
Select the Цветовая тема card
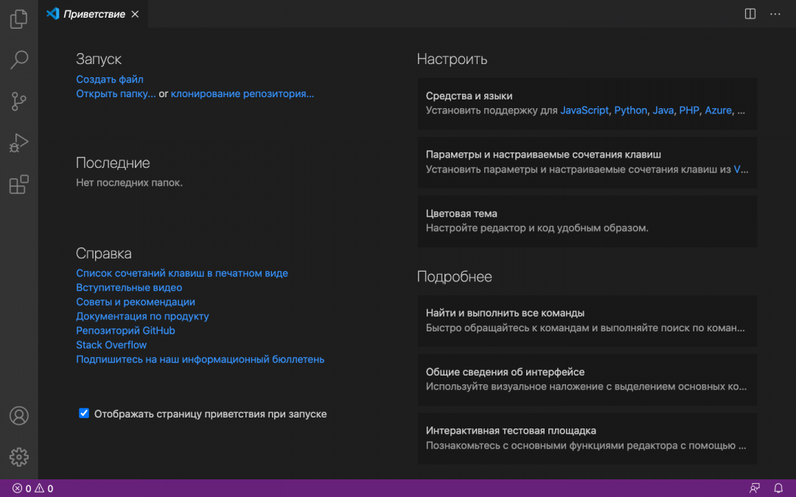pyautogui.click(x=587, y=221)
